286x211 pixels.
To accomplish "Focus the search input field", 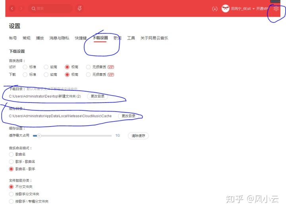I will click(x=50, y=8).
